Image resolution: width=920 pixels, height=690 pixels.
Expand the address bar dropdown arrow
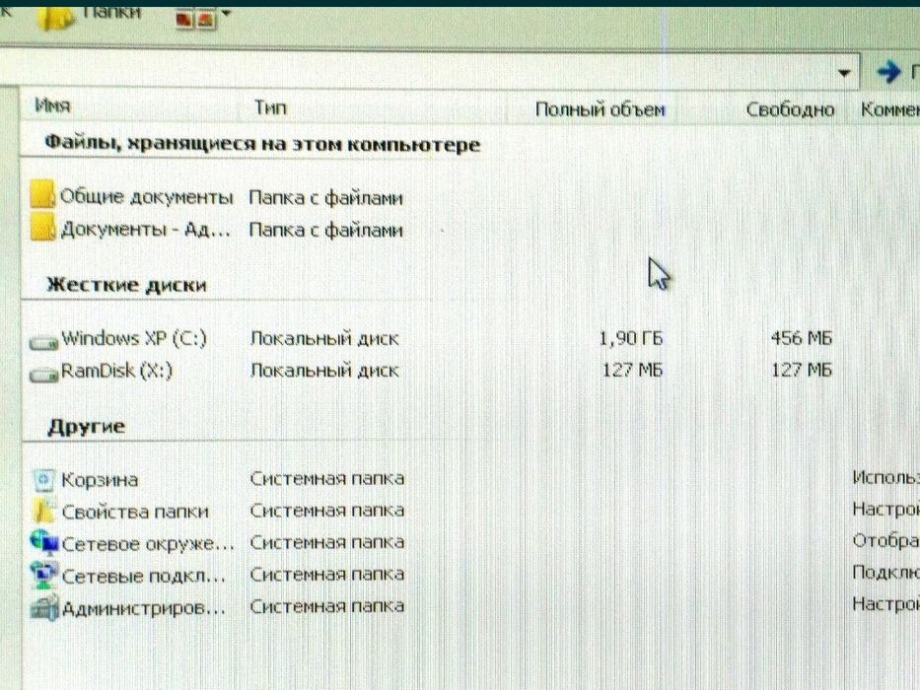coord(844,73)
